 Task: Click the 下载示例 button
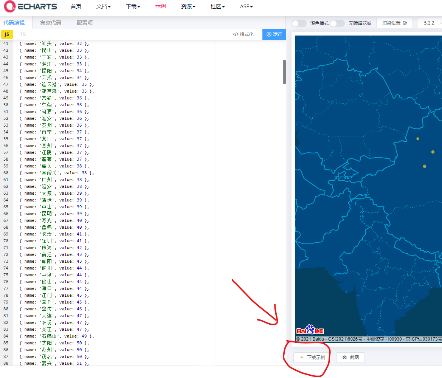[311, 357]
